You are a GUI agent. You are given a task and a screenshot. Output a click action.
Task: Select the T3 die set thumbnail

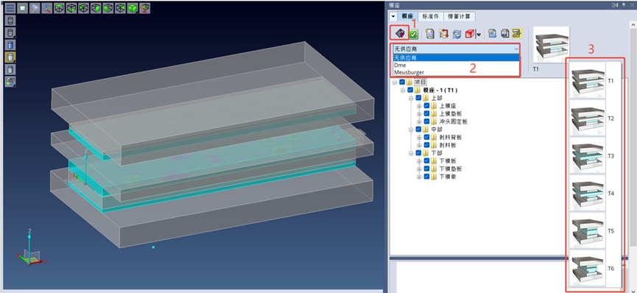coord(588,155)
